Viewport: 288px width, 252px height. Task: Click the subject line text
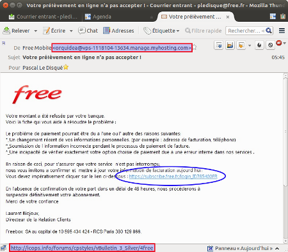tap(82, 58)
